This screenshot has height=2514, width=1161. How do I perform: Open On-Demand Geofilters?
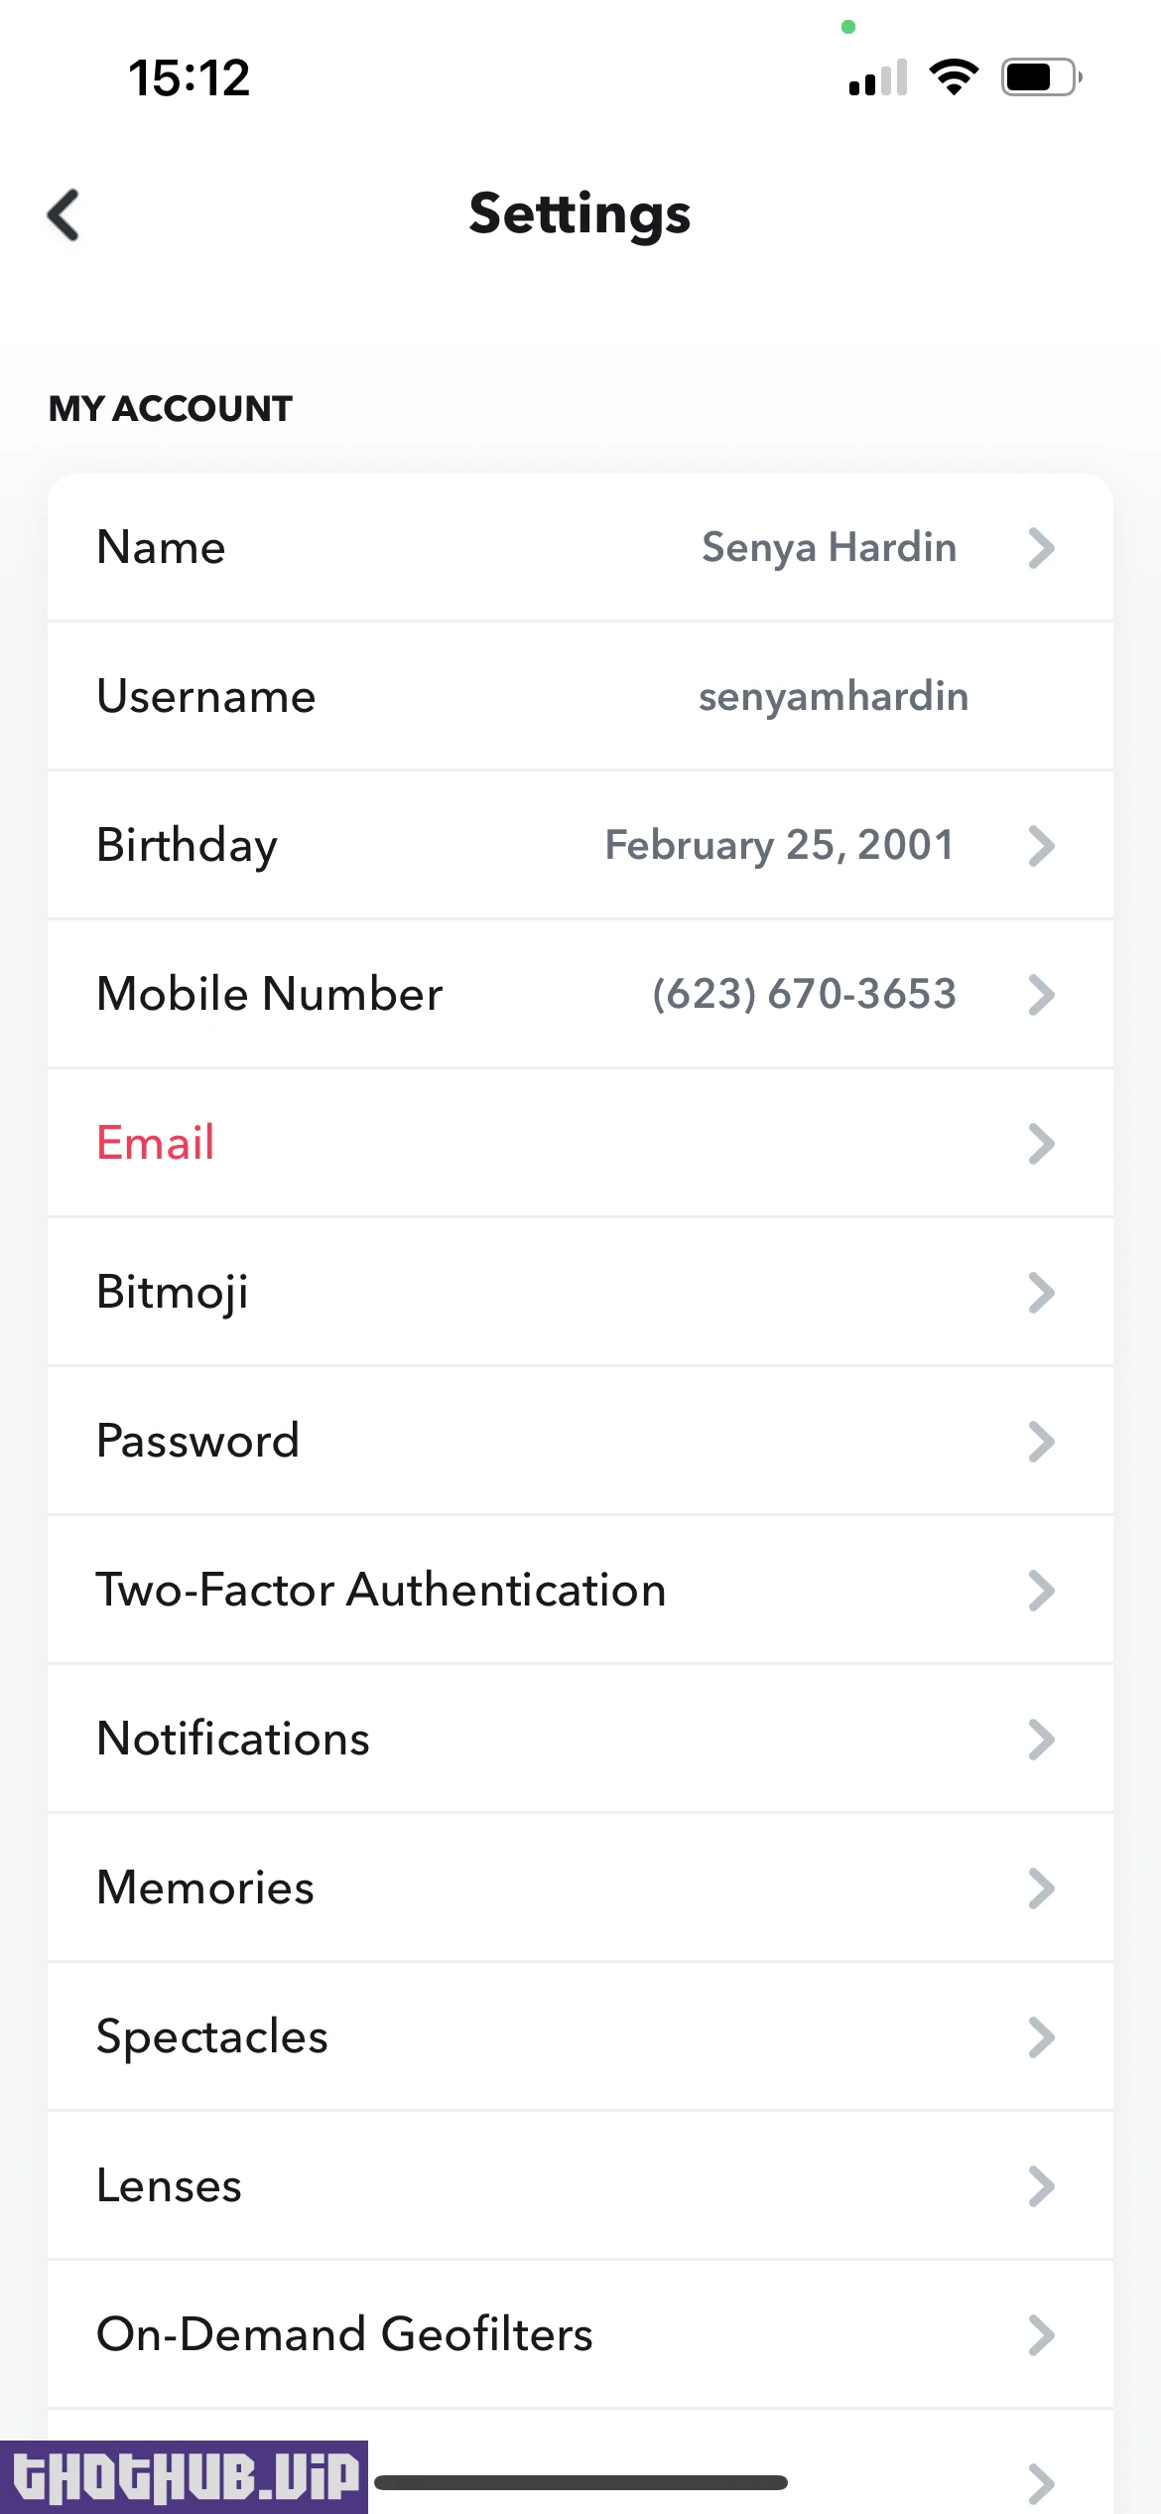click(344, 2334)
